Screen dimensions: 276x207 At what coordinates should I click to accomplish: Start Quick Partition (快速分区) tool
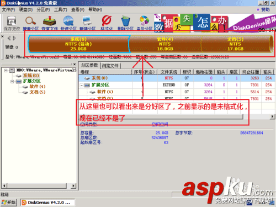68,23
